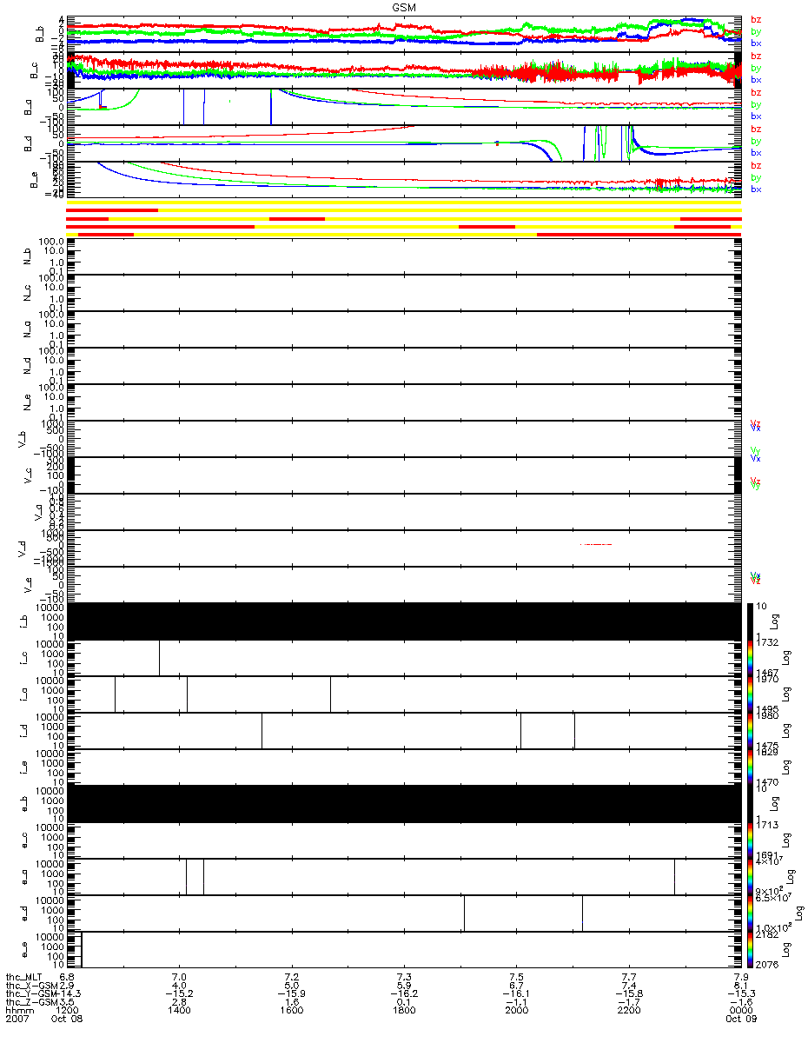The image size is (808, 1043).
Task: Click the Oct 08 date label
Action: (68, 1020)
